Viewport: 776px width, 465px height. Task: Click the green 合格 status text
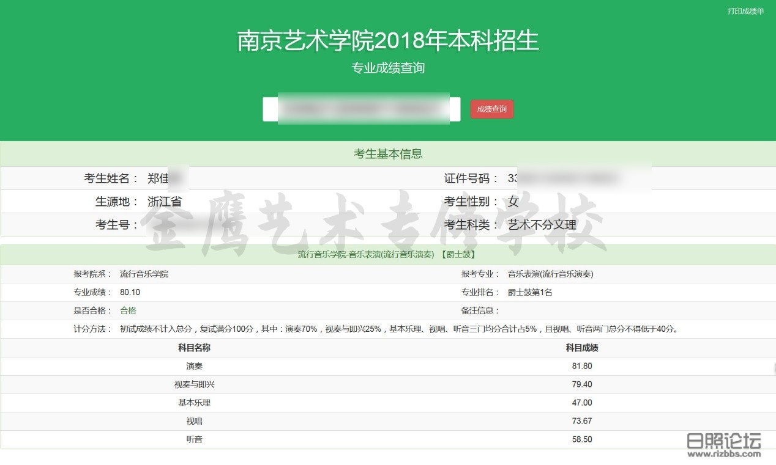[x=128, y=311]
